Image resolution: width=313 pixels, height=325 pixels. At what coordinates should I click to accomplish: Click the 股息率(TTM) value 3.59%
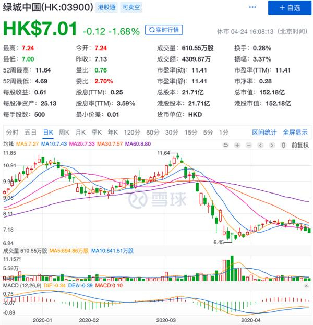coord(126,103)
